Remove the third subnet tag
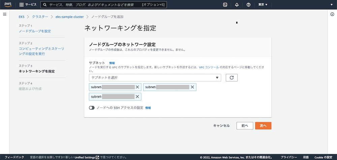The image size is (337, 160). [137, 97]
